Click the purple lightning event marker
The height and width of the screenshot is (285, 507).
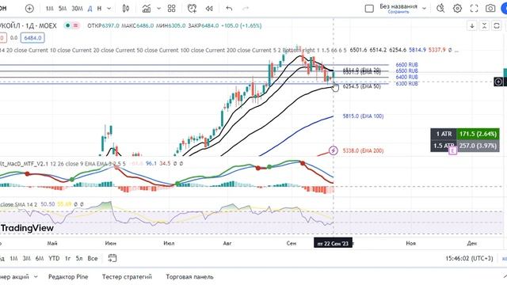pyautogui.click(x=333, y=150)
